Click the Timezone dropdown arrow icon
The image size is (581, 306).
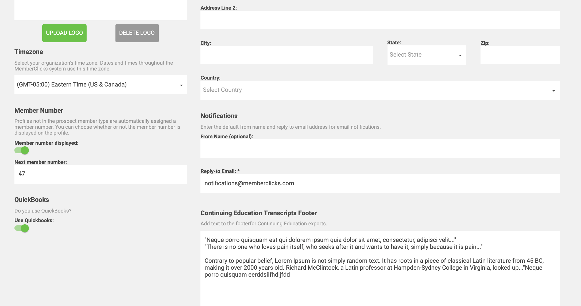click(x=181, y=85)
